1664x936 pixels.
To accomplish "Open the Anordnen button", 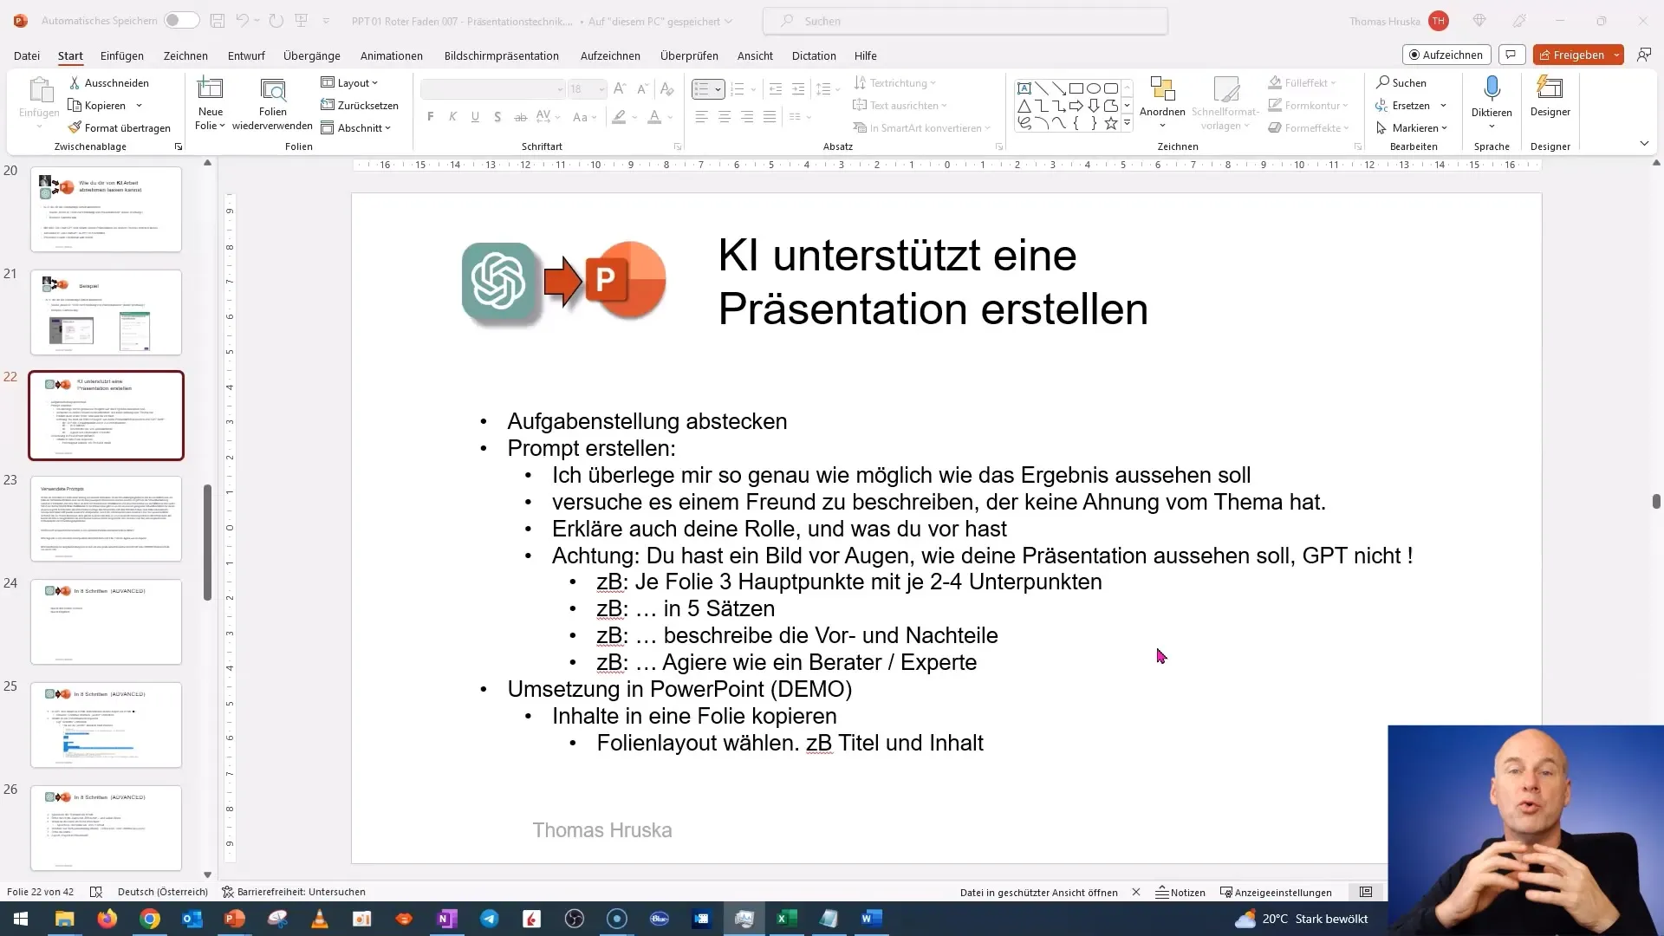I will point(1162,103).
